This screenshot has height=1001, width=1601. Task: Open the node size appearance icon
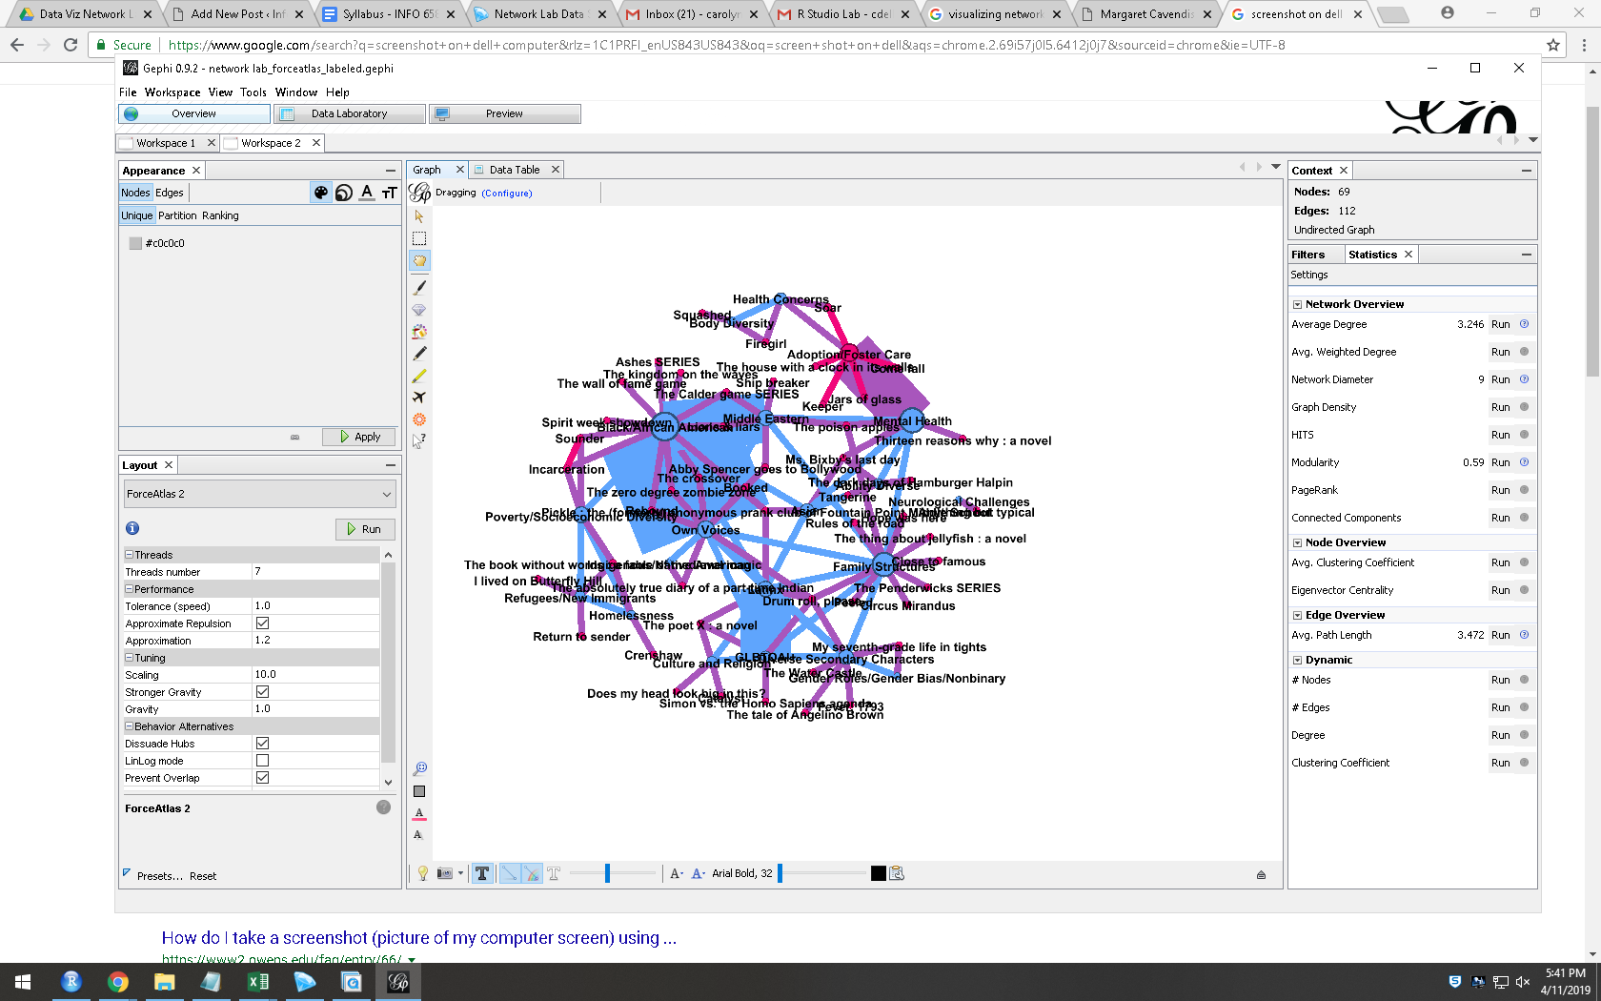(344, 193)
